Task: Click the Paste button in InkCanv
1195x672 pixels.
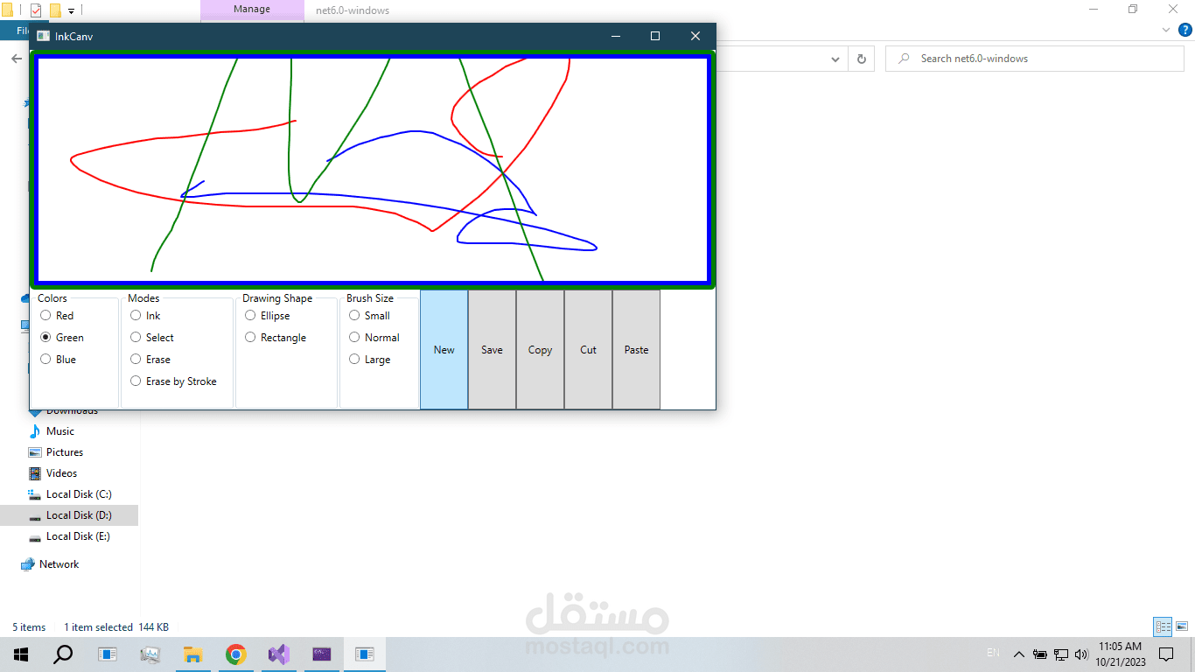Action: [x=637, y=350]
